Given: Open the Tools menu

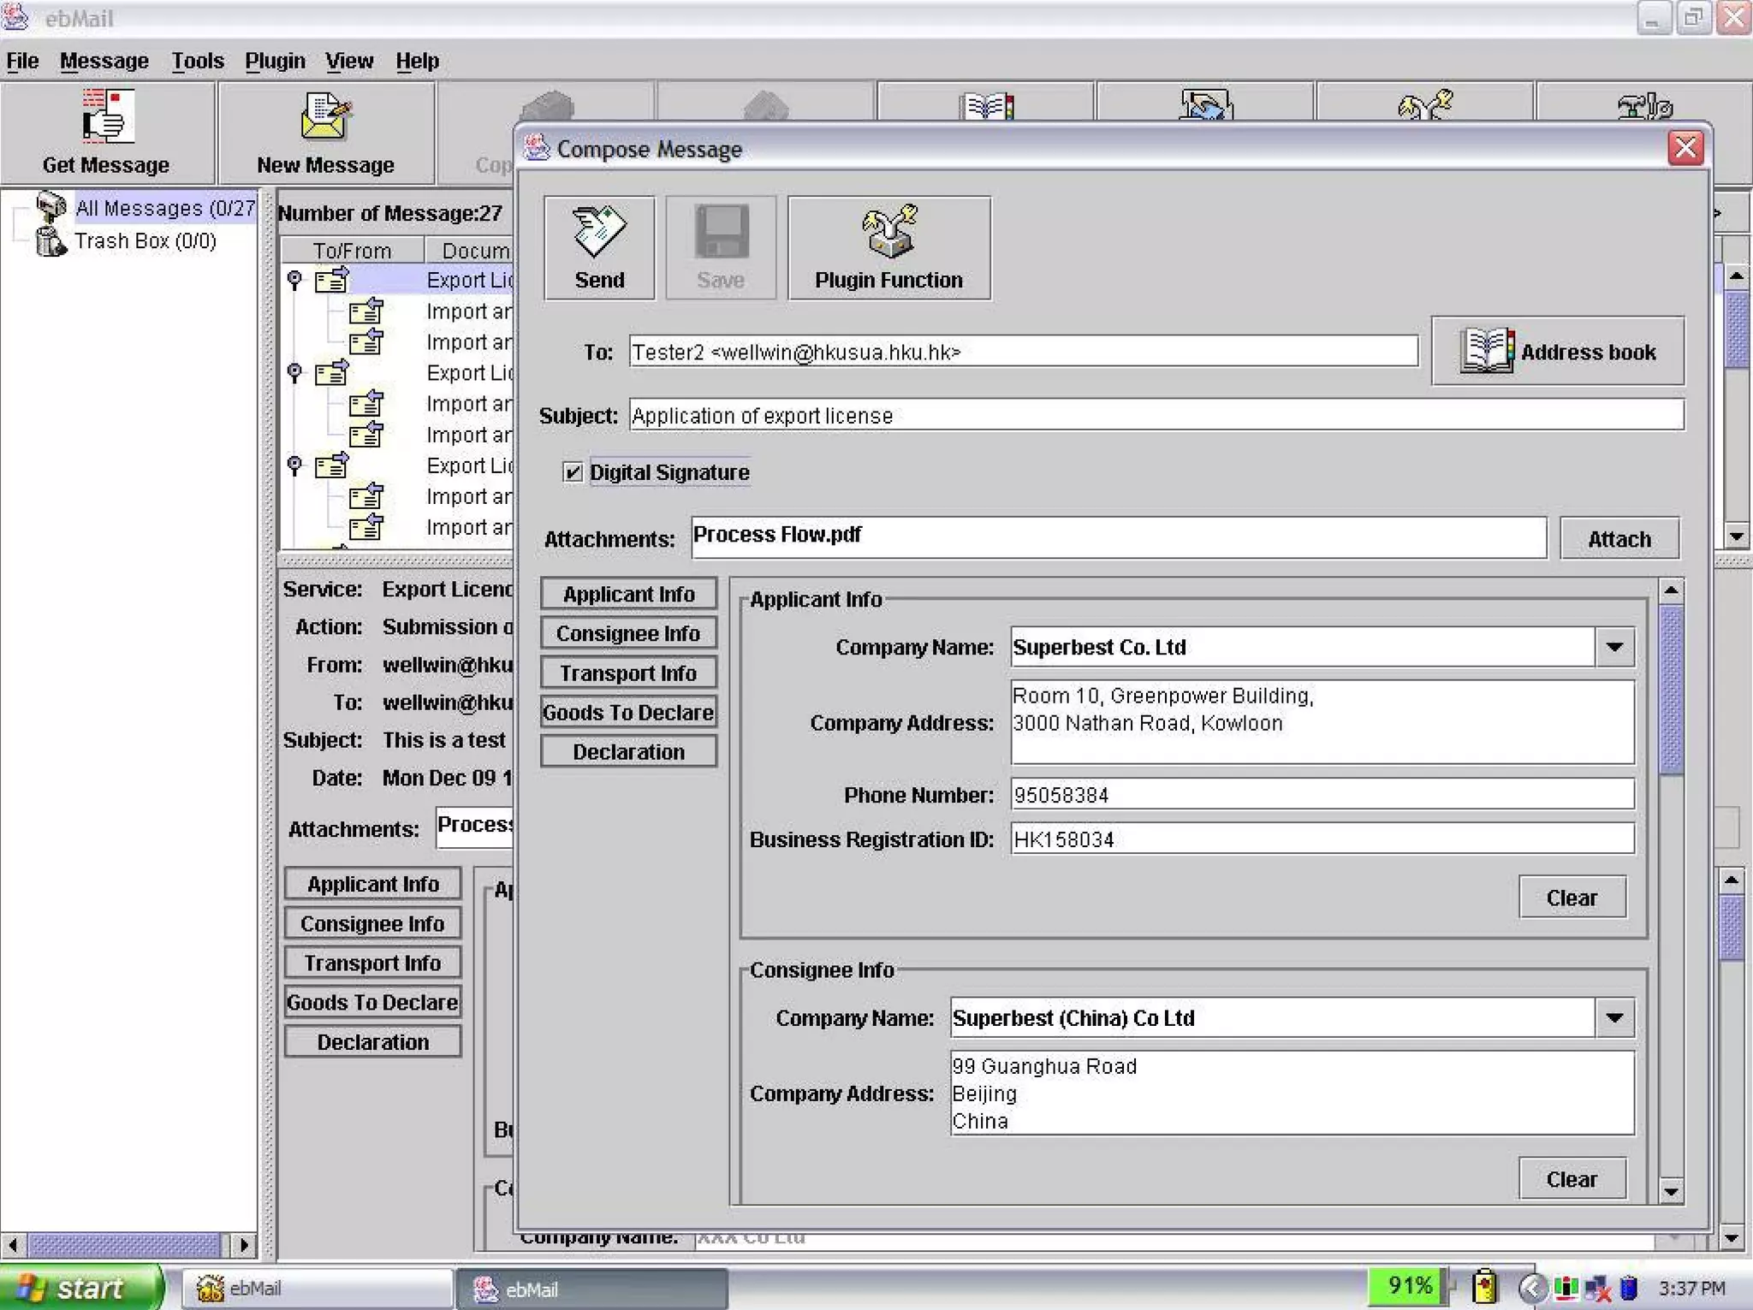Looking at the screenshot, I should [198, 61].
